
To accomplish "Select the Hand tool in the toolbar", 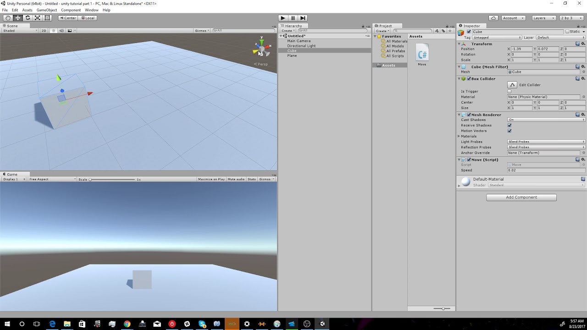I will pyautogui.click(x=8, y=18).
